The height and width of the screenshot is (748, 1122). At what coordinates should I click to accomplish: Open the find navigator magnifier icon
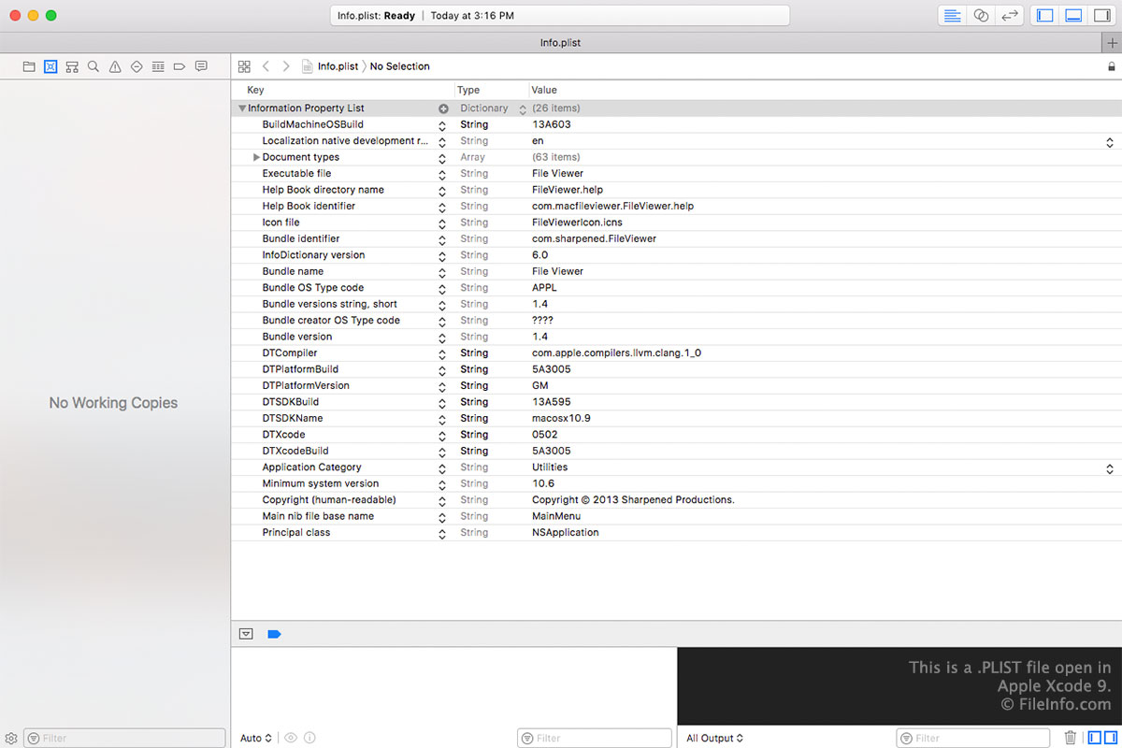tap(93, 66)
